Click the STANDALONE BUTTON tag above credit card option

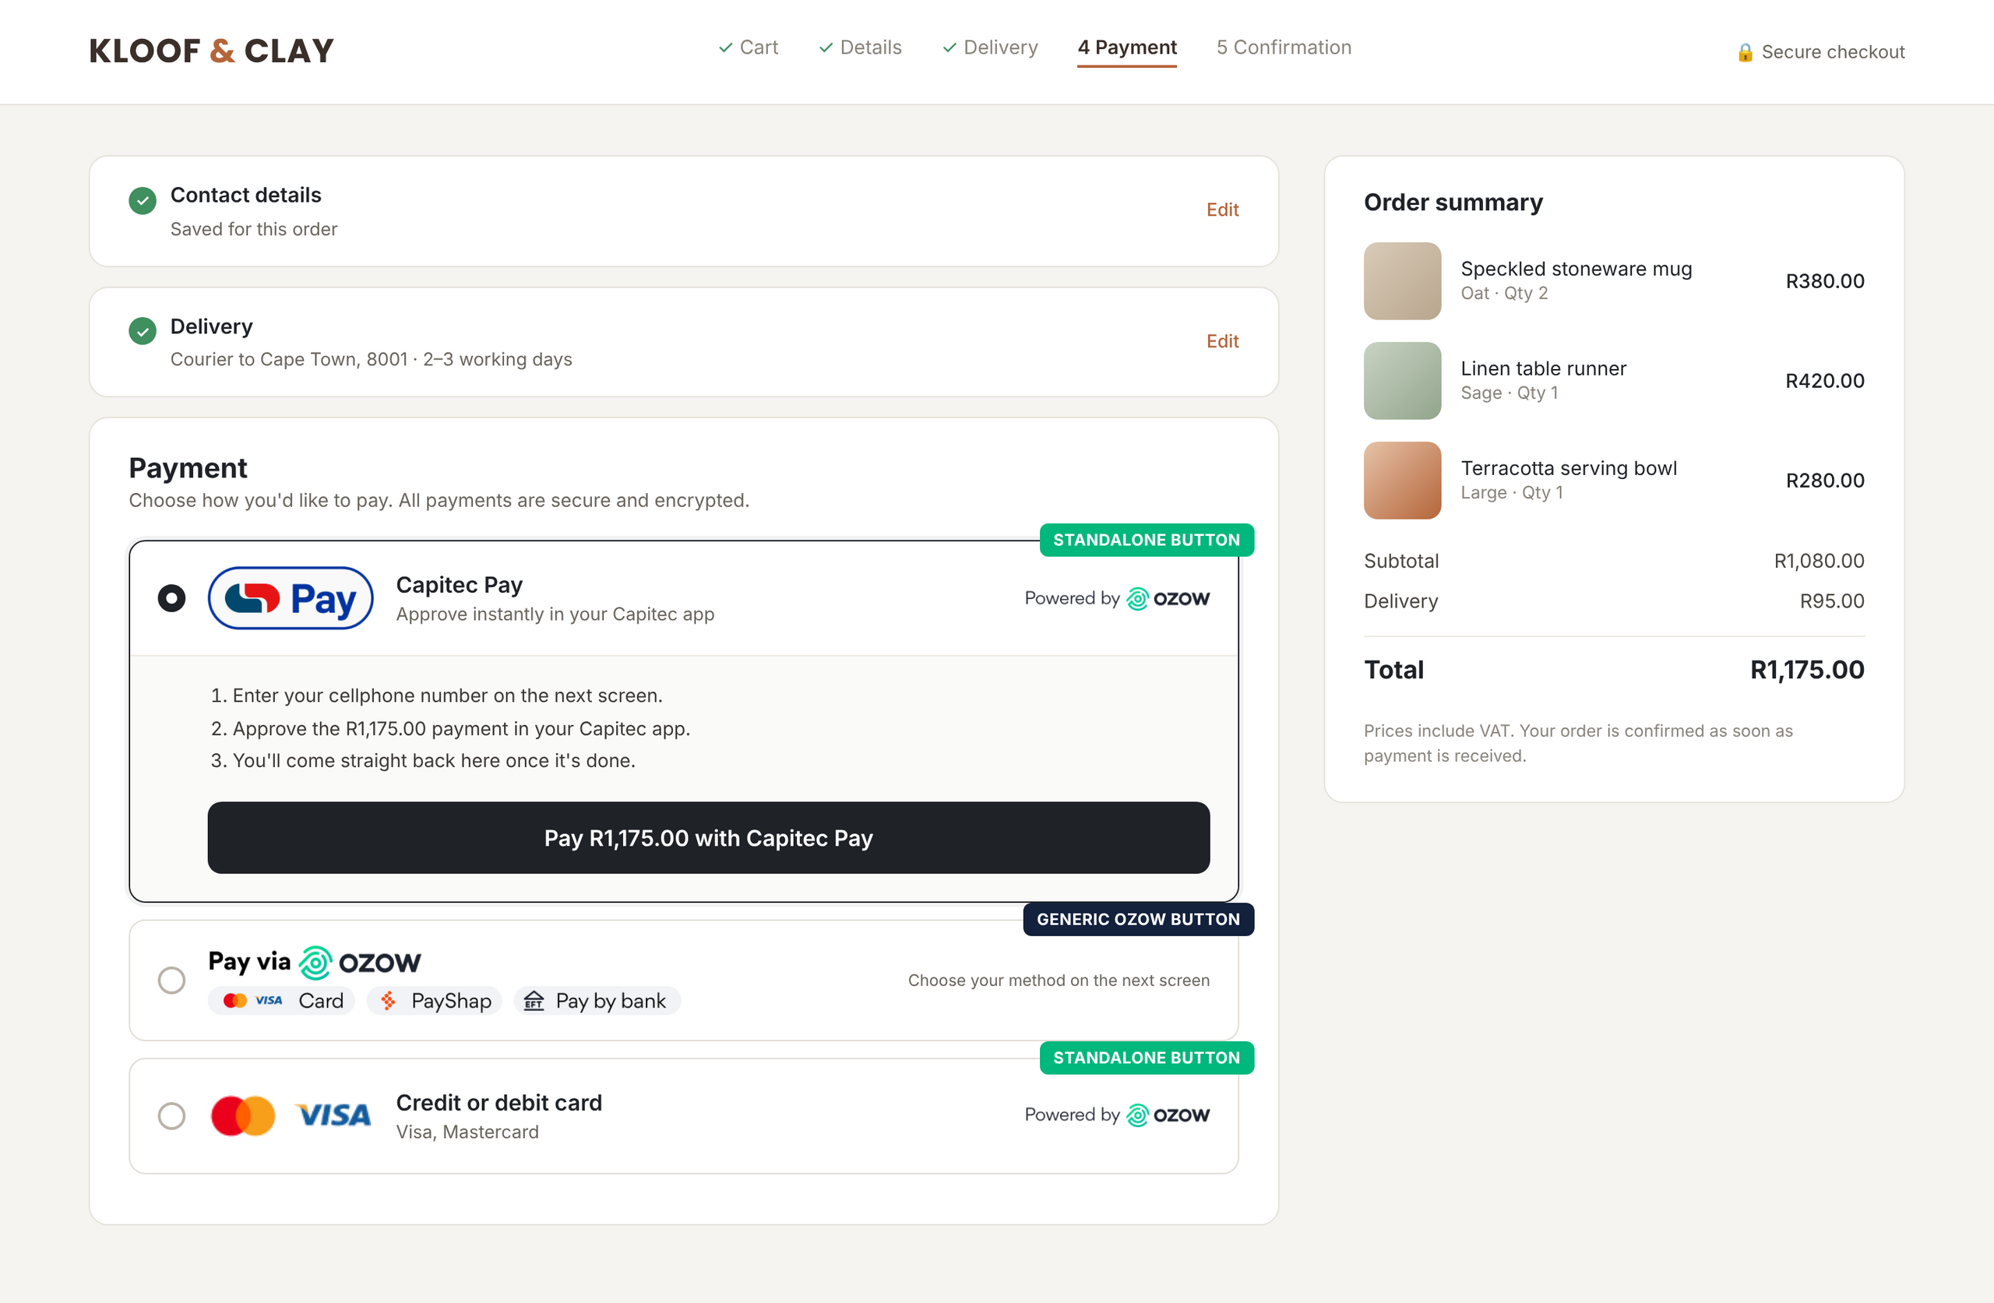[1147, 1058]
